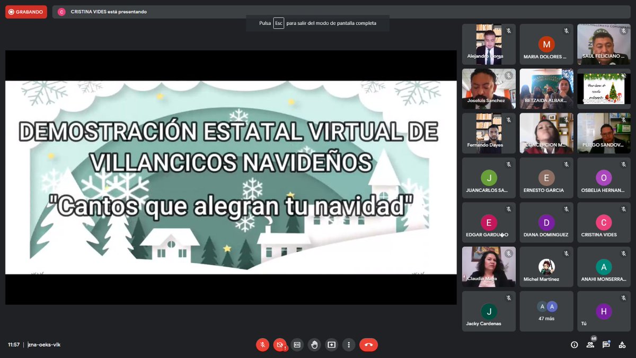Image resolution: width=636 pixels, height=358 pixels.
Task: Click the muted mic icon on DIANA DOMINGUEZ tile
Action: (x=566, y=209)
